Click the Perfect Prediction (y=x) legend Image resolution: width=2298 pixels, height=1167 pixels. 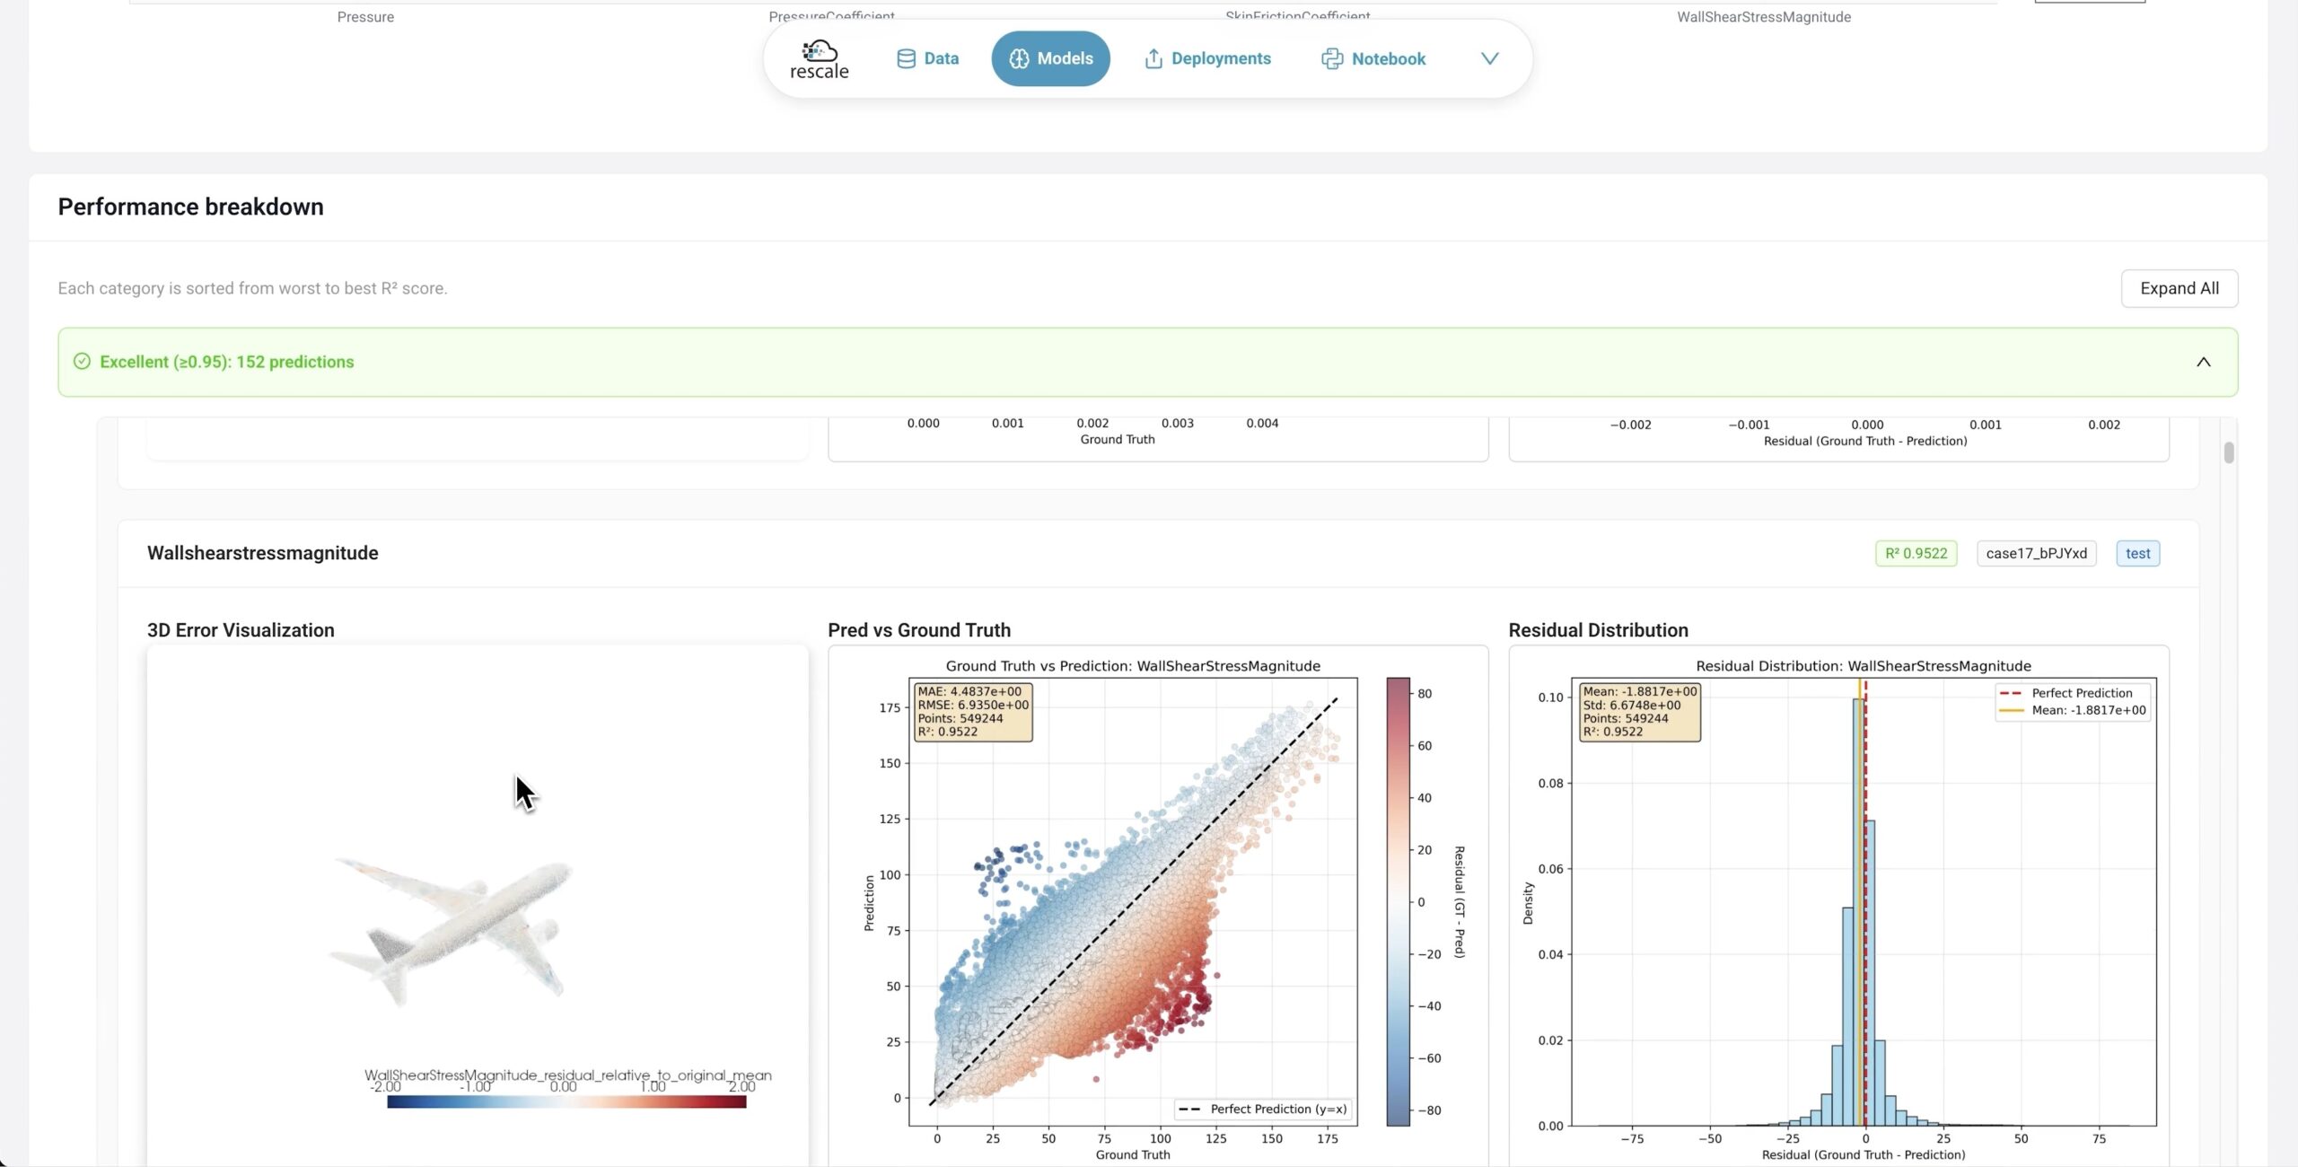pos(1262,1110)
